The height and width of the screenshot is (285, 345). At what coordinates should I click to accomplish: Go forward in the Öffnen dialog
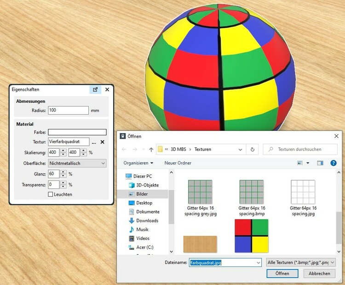pyautogui.click(x=135, y=150)
